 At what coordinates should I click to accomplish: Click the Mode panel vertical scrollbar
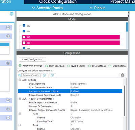pos(127,27)
